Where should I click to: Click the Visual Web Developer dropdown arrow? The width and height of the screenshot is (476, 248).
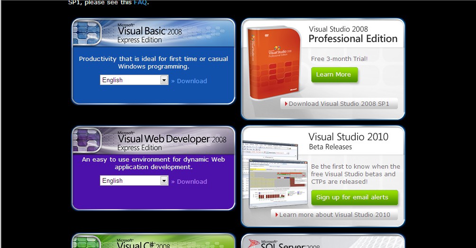(164, 180)
